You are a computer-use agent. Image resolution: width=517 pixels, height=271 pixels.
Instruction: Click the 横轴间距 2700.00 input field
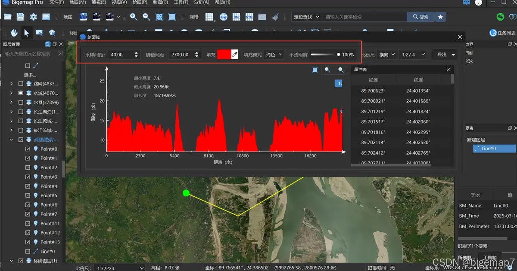click(184, 55)
